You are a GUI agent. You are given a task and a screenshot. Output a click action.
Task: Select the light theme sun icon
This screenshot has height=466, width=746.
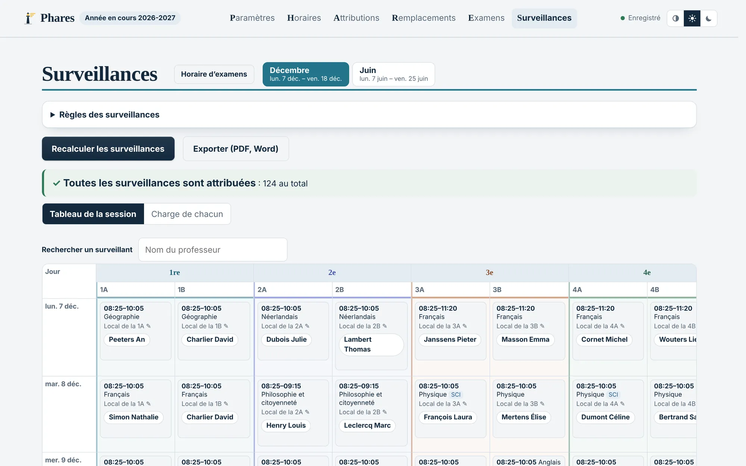click(x=692, y=18)
